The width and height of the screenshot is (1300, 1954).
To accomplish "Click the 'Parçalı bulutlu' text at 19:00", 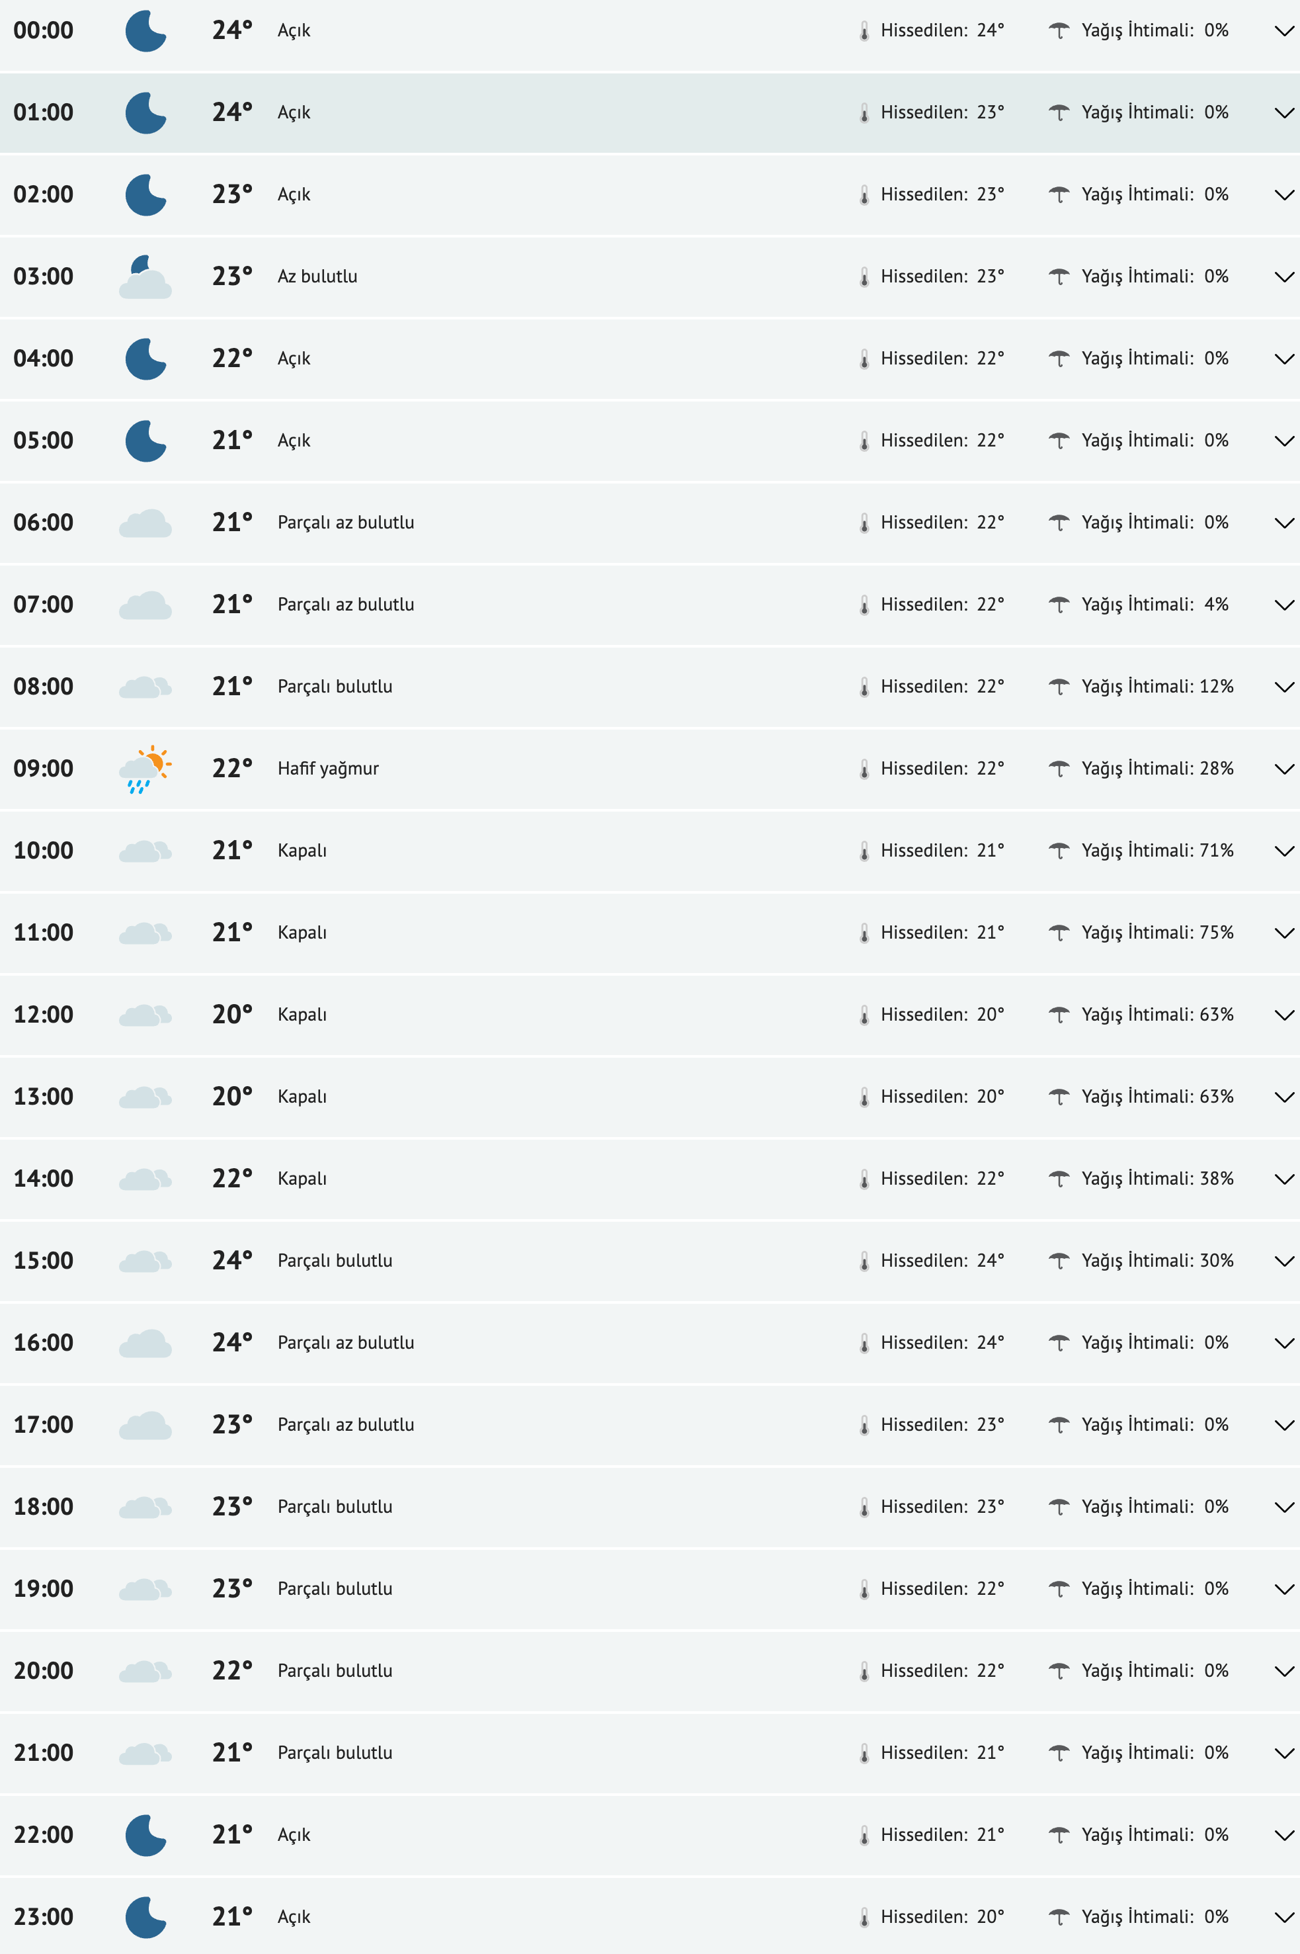I will coord(335,1589).
